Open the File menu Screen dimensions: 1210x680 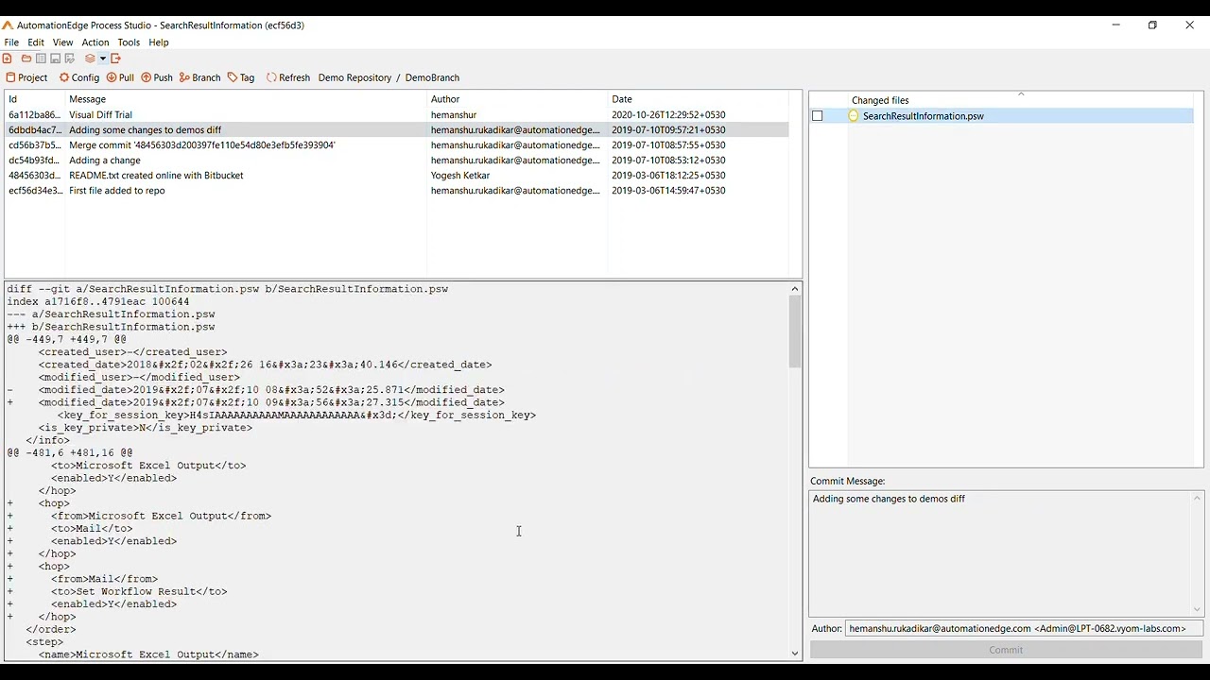(11, 42)
